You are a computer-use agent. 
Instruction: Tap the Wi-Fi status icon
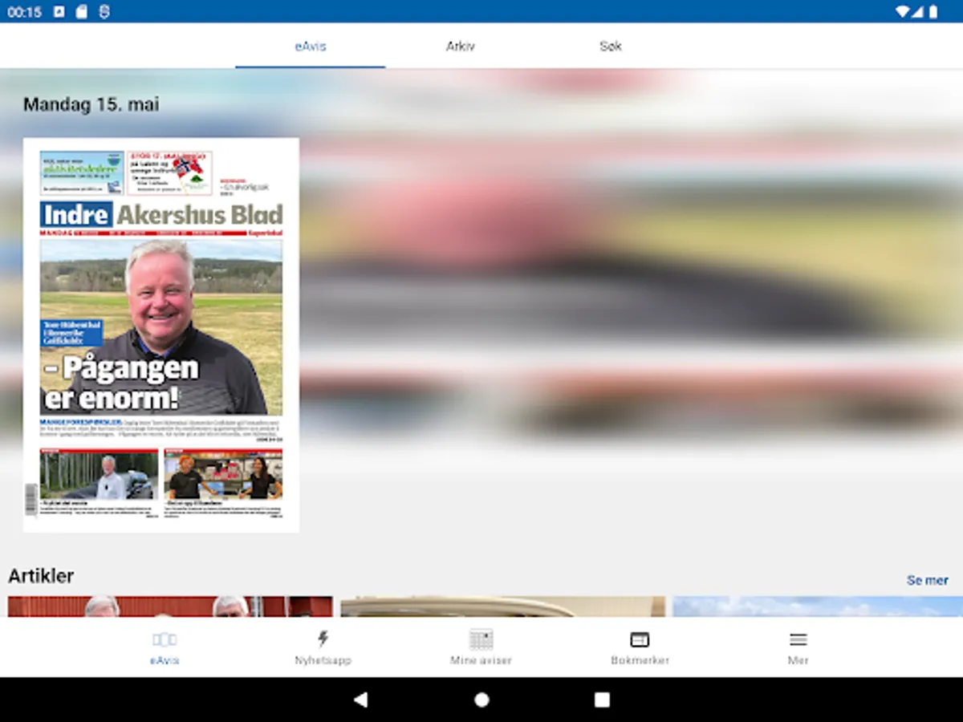point(903,12)
